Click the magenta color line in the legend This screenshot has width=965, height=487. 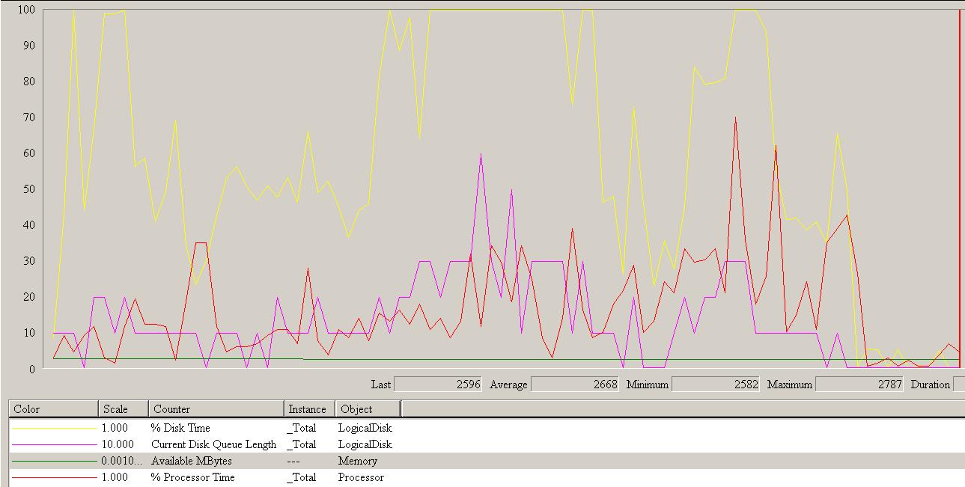point(54,445)
